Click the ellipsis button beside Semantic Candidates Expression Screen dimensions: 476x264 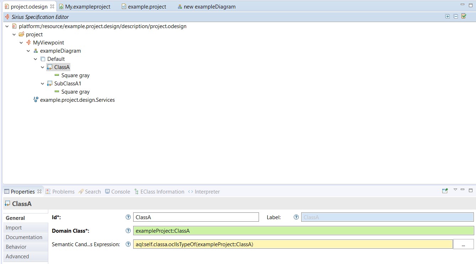click(x=463, y=244)
